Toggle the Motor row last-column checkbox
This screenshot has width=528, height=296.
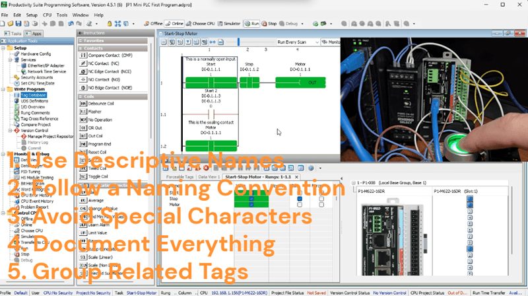pos(321,205)
